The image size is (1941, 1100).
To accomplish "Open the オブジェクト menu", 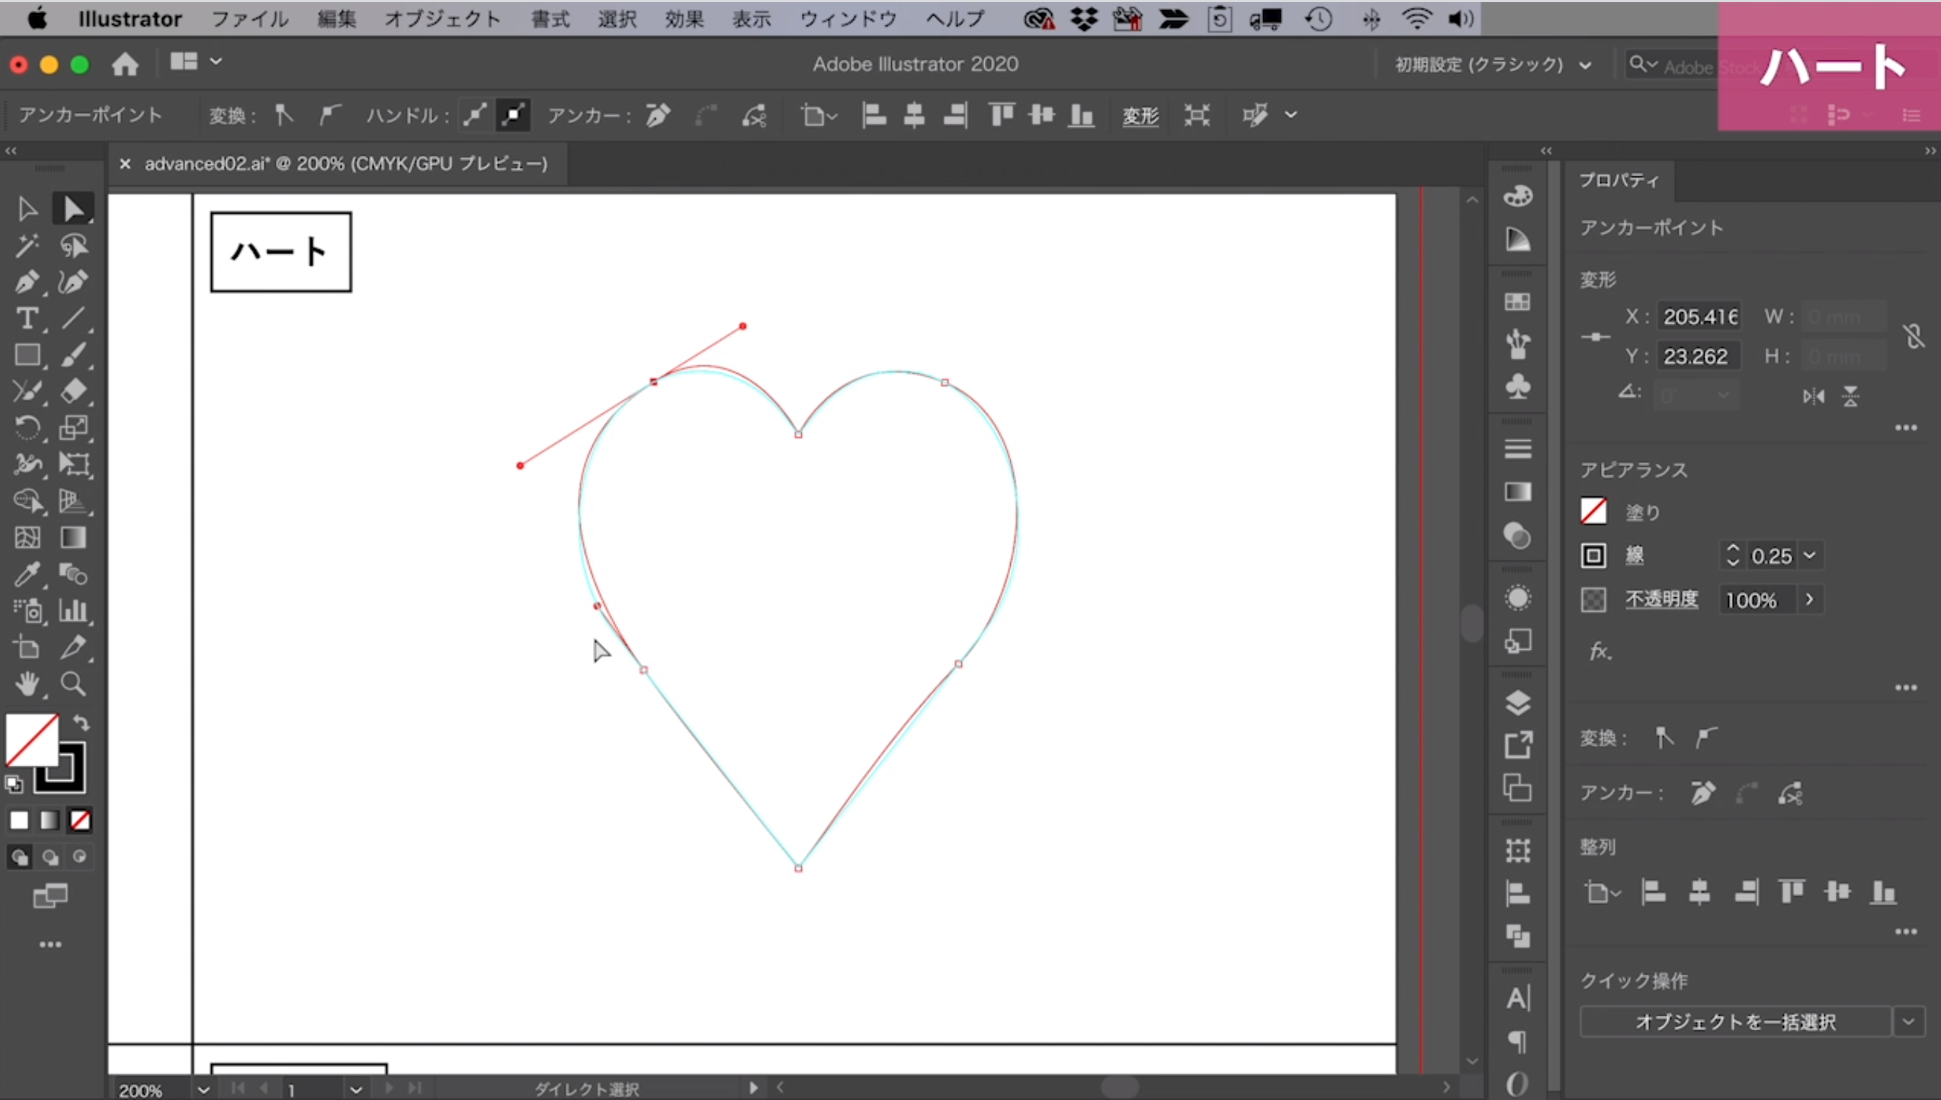I will [x=442, y=19].
